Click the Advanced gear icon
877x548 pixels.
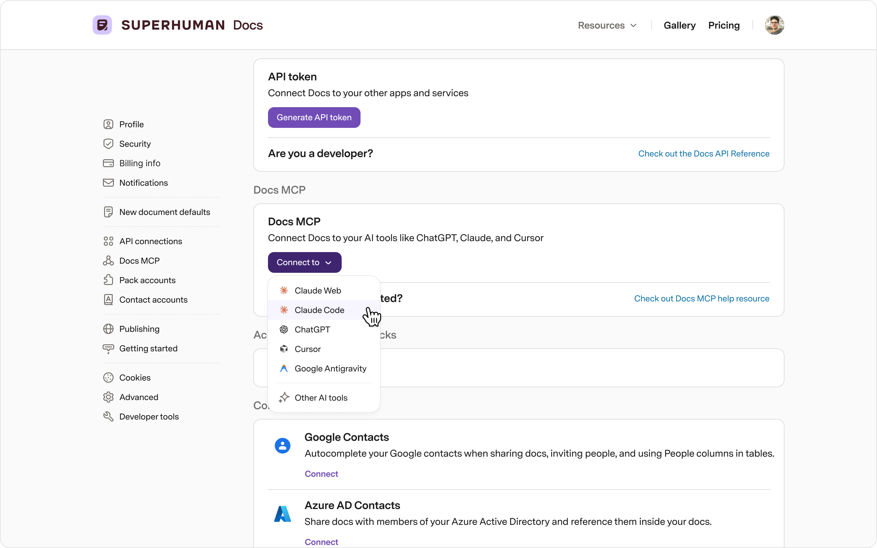[x=108, y=397]
